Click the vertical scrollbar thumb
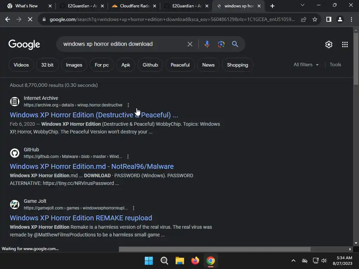 click(356, 59)
